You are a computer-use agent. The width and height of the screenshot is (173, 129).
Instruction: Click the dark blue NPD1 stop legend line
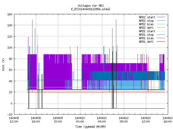161,35
